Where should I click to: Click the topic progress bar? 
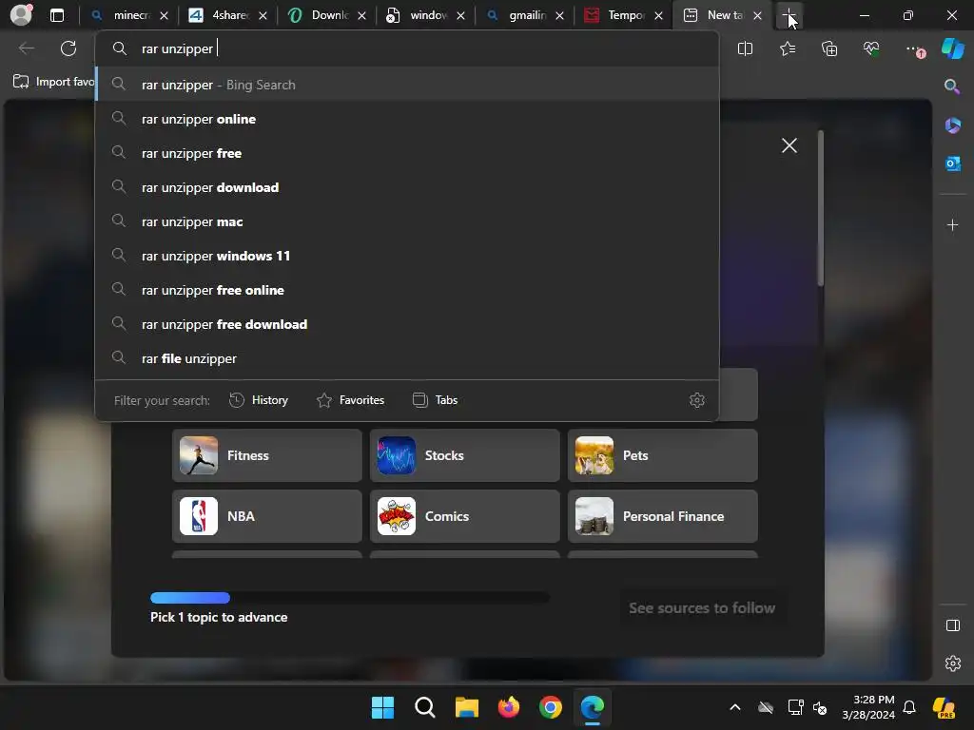[350, 598]
